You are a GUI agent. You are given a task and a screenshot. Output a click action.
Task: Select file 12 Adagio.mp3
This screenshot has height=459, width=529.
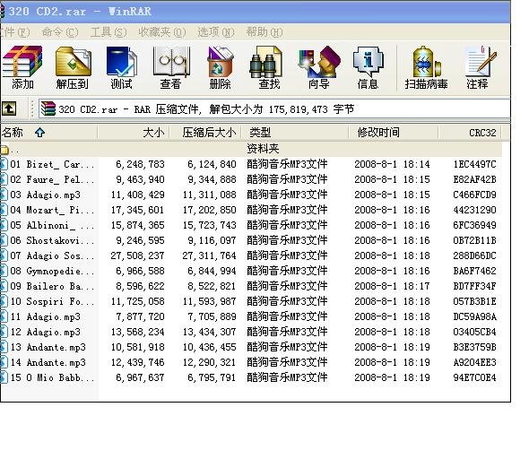45,332
